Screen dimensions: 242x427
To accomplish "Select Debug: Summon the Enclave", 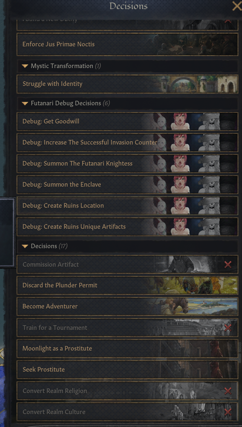I will [127, 185].
